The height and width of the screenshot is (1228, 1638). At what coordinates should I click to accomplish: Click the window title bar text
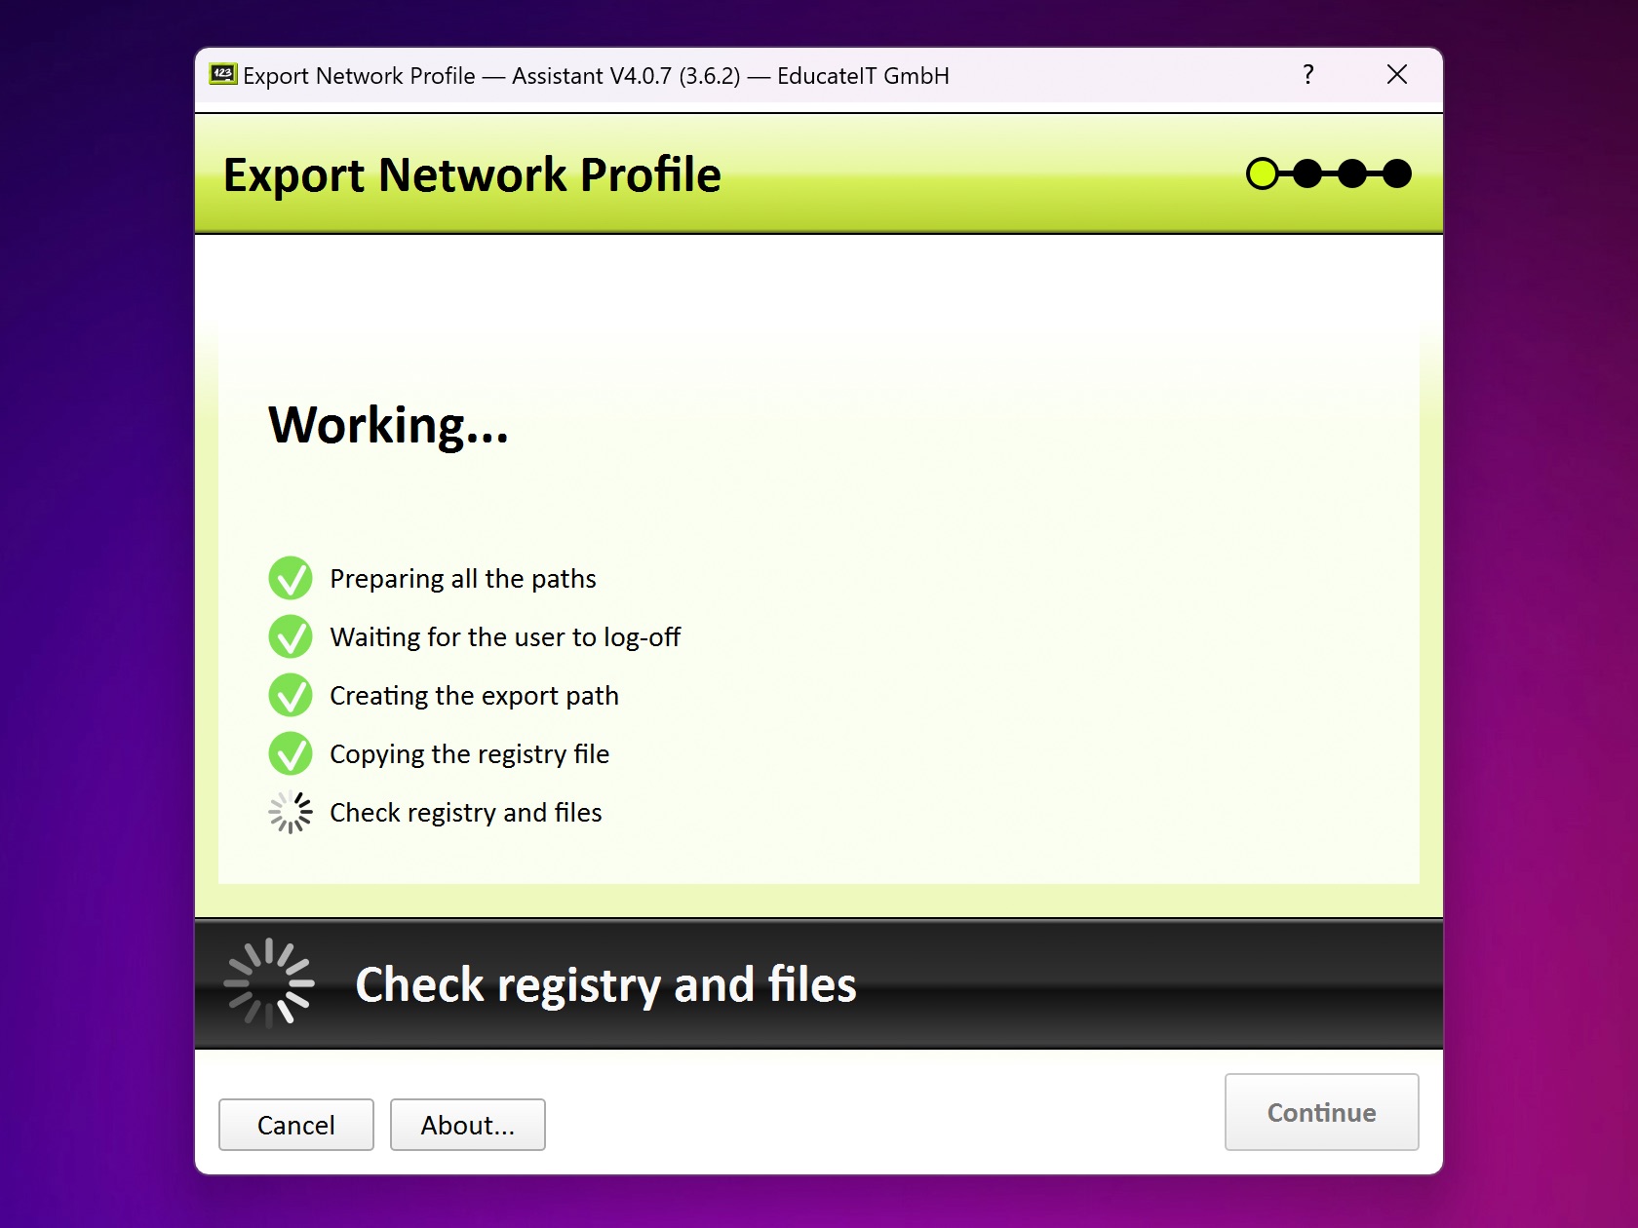pyautogui.click(x=595, y=75)
